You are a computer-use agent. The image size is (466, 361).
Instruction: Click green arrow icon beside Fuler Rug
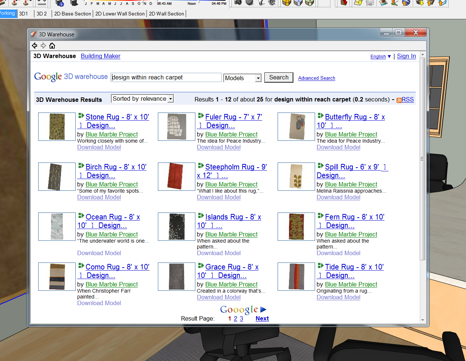click(x=201, y=116)
